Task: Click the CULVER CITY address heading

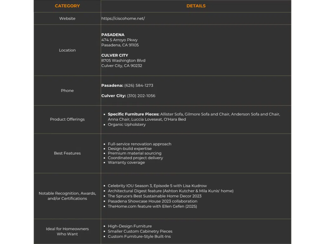Action: [x=115, y=55]
